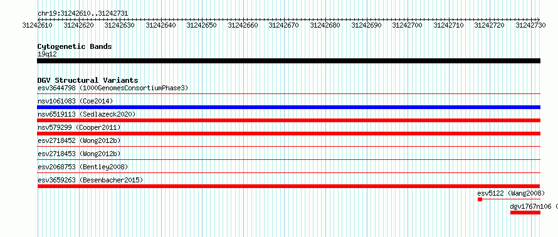Click the 31242650 ruler coordinate
The width and height of the screenshot is (558, 237).
coord(202,25)
